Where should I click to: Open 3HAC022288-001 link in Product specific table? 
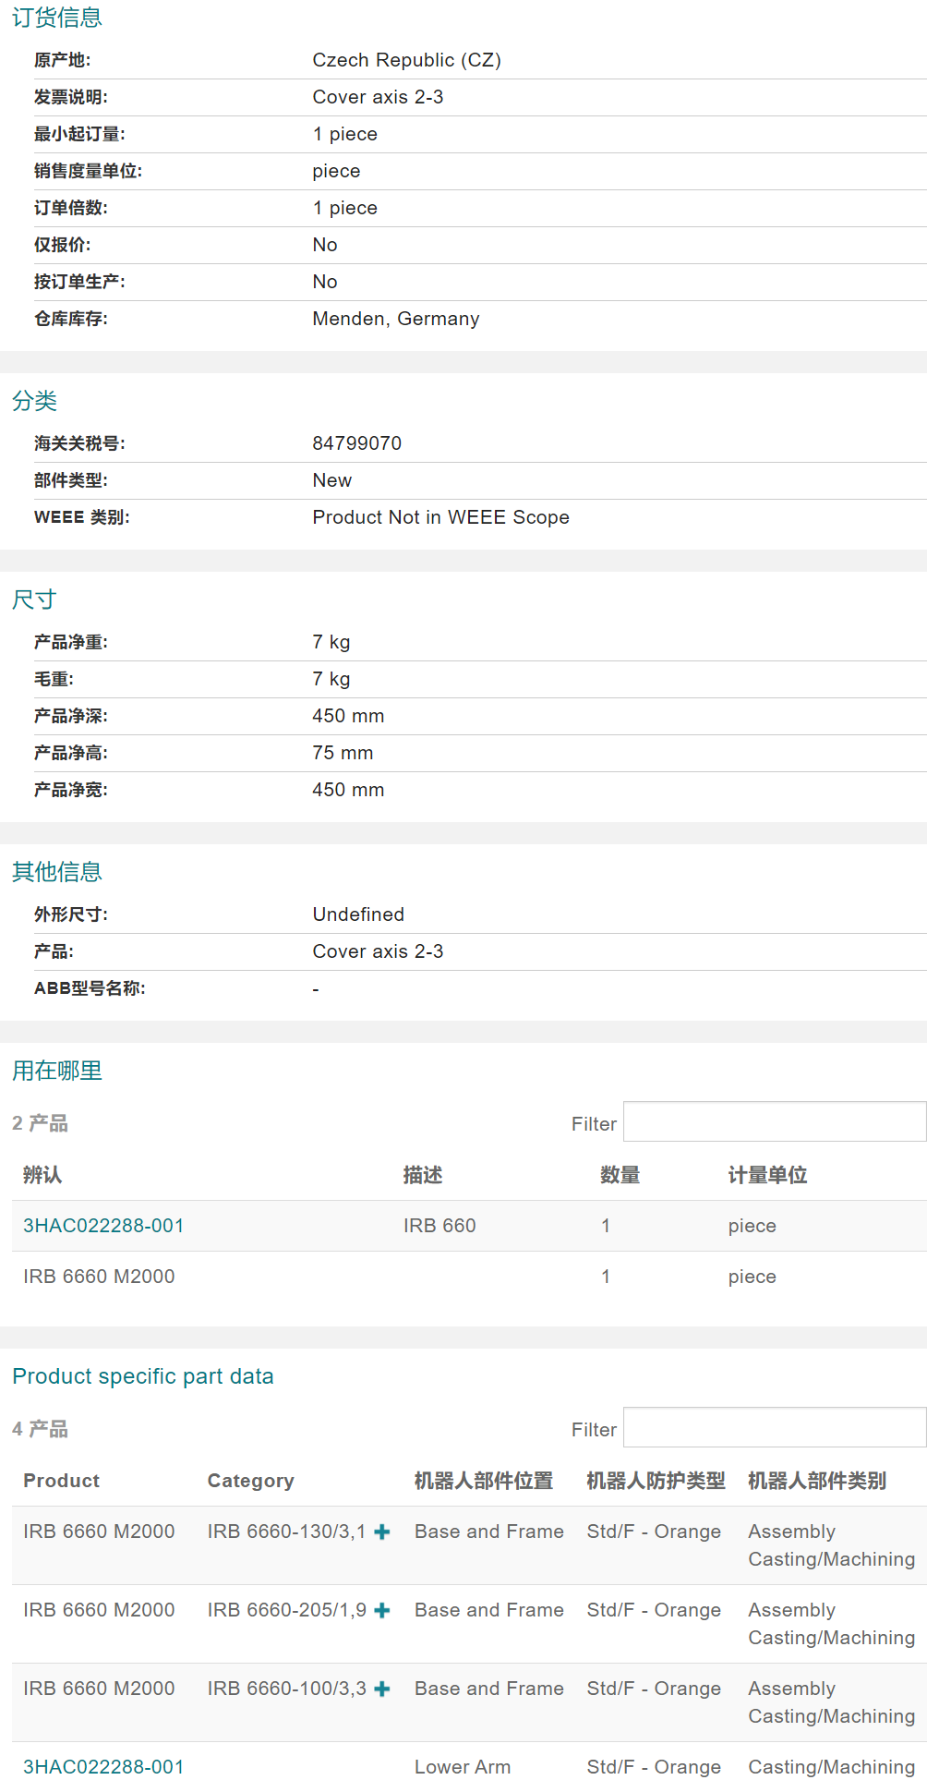tap(103, 1767)
